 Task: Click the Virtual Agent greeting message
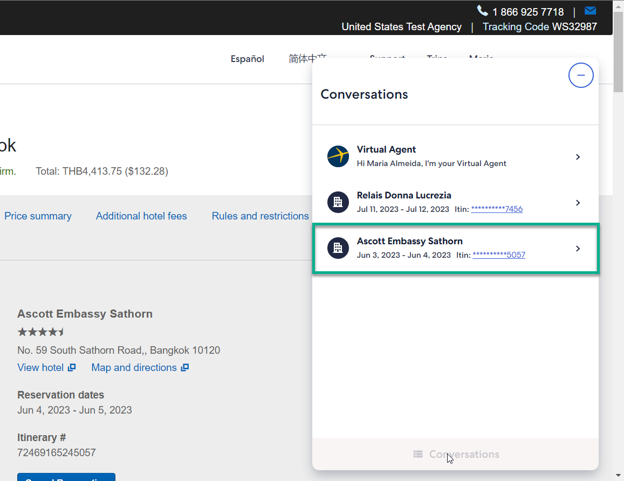click(x=431, y=163)
